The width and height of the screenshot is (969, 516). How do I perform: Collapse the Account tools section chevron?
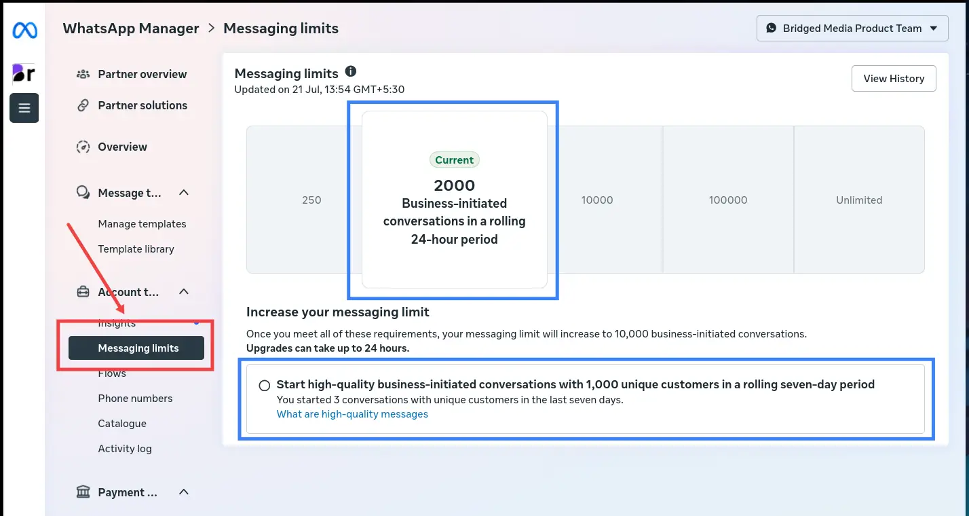tap(183, 292)
